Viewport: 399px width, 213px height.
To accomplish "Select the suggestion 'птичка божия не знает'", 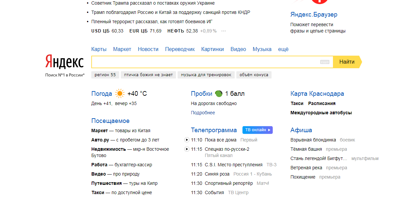I will [x=148, y=75].
